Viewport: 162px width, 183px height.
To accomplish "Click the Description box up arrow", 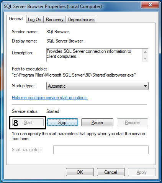I will tap(145, 52).
